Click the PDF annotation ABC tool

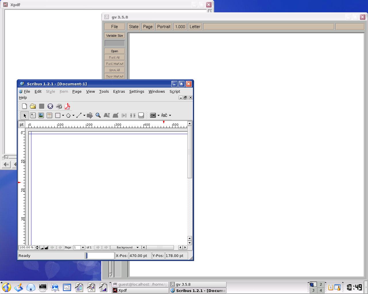(x=164, y=115)
